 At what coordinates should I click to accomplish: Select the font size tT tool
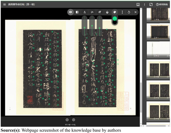pyautogui.click(x=100, y=12)
